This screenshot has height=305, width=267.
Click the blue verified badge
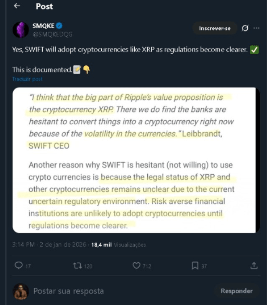[x=59, y=26]
